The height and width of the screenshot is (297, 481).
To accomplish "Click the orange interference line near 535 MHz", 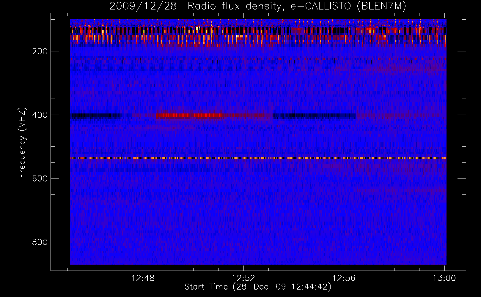I will point(258,158).
